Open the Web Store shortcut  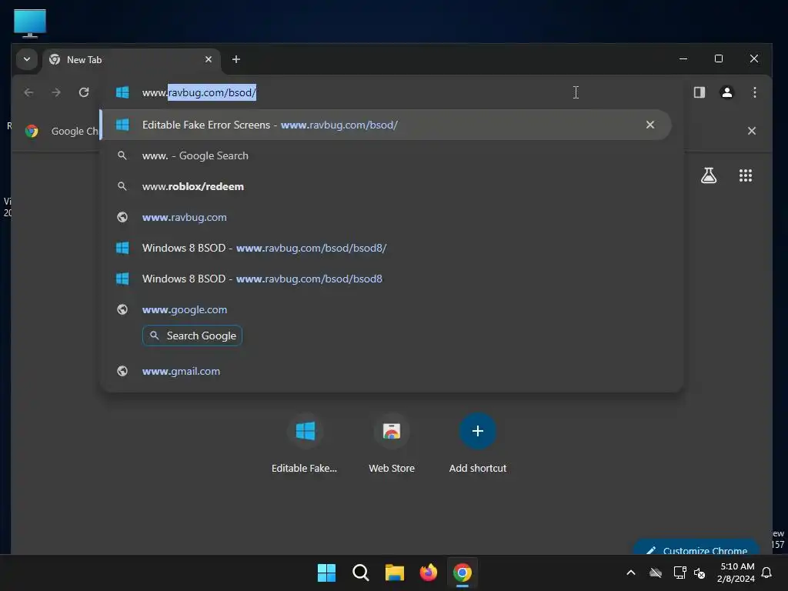click(392, 443)
